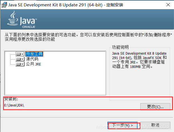Cancel installation with the 取消 button
The image size is (174, 132).
pos(155,125)
